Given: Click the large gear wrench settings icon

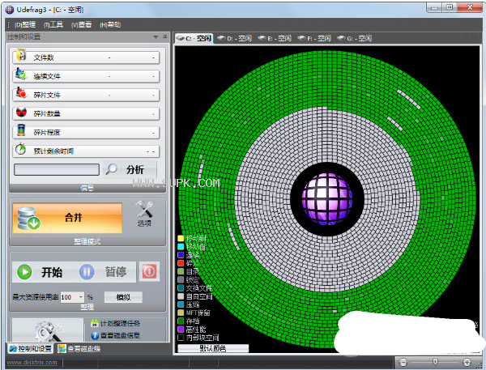Looking at the screenshot, I should 48,331.
